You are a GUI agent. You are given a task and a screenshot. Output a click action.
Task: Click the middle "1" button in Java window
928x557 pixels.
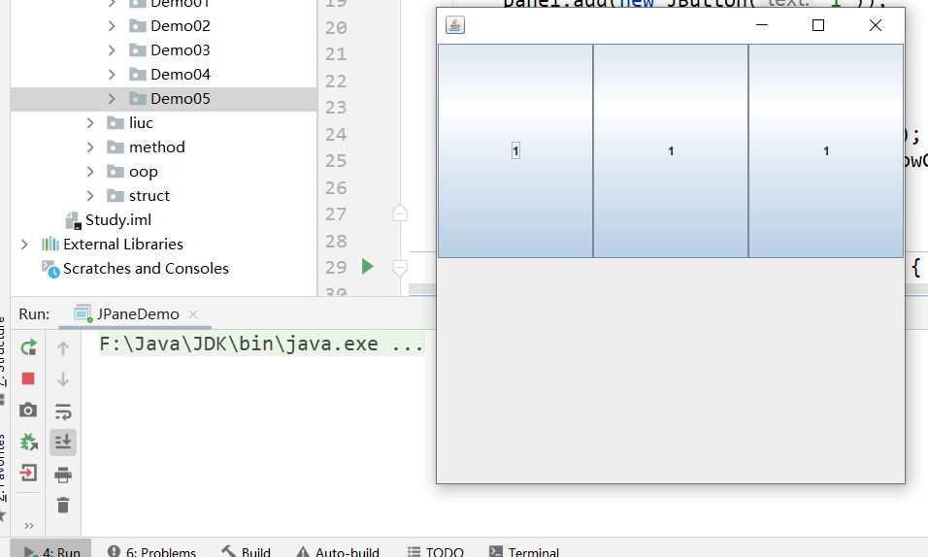pos(671,150)
